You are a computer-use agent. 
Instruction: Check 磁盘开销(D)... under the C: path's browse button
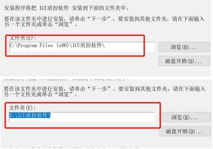tap(184, 61)
